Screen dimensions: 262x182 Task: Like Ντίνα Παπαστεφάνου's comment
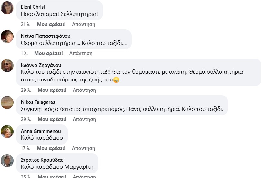[x=48, y=53]
